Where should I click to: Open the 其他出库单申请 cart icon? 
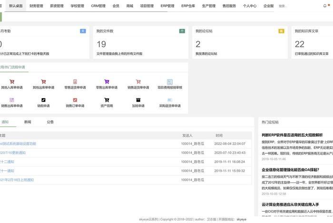click(x=44, y=82)
